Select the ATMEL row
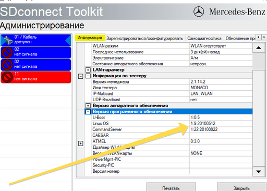 [x=172, y=141]
